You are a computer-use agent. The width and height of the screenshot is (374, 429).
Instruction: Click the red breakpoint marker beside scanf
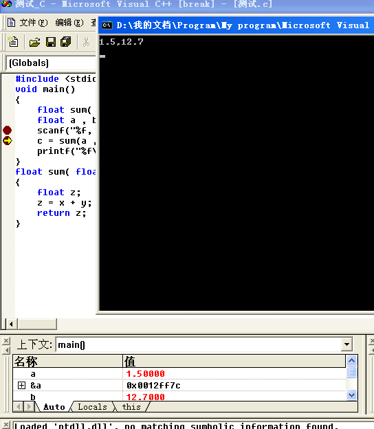pos(8,130)
